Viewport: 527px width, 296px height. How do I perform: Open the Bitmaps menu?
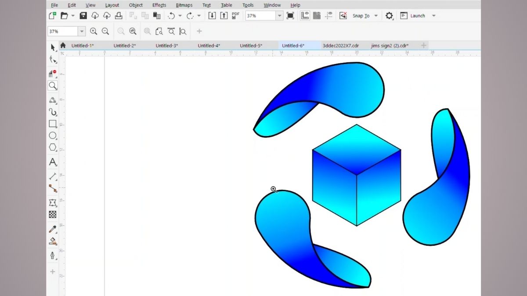(184, 5)
